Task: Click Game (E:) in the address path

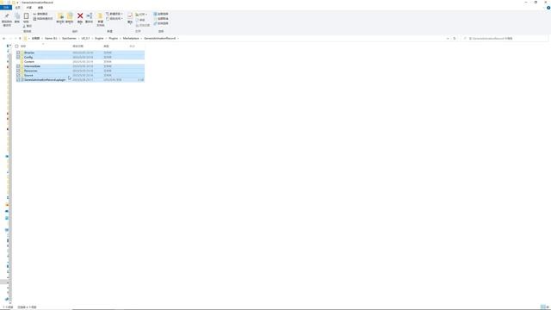Action: tap(51, 38)
